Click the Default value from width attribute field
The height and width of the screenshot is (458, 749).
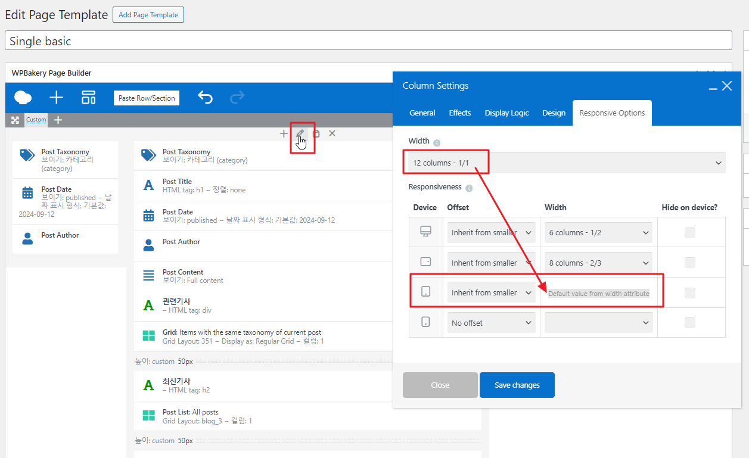598,293
